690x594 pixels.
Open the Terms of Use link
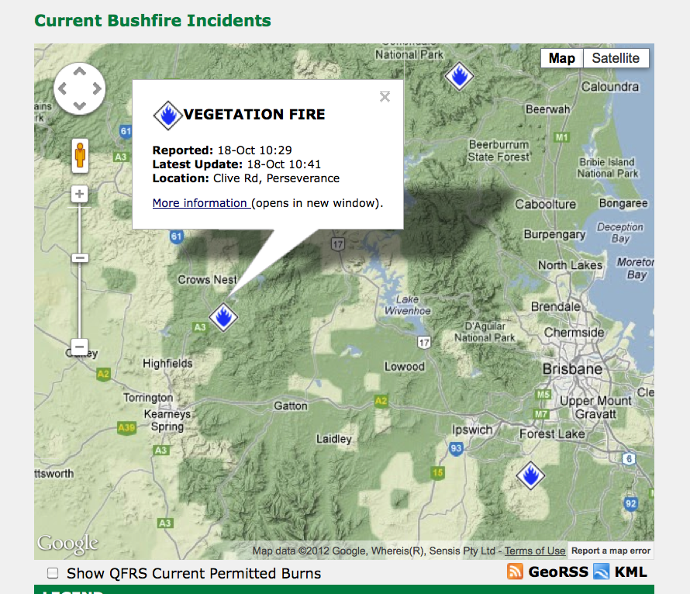click(x=533, y=550)
